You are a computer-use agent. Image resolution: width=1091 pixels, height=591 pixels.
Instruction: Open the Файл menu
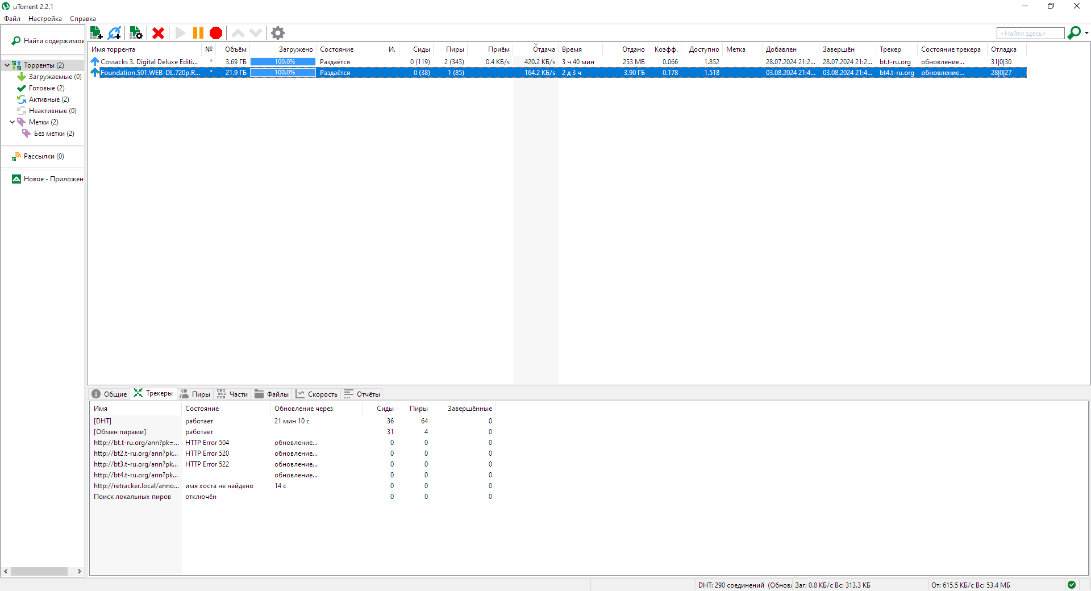(x=13, y=19)
